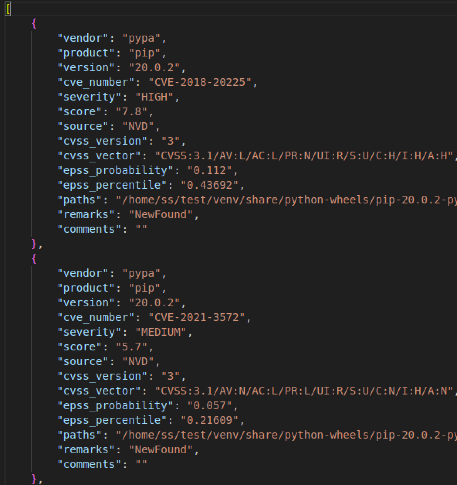Click the "cve_number" key in the first object
Screen dimensions: 457x485
click(x=96, y=82)
